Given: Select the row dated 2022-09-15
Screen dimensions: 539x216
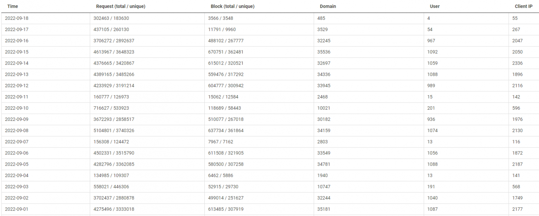Looking at the screenshot, I should point(16,52).
